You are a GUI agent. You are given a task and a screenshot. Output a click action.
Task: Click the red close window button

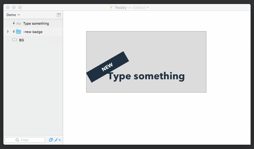pos(8,7)
